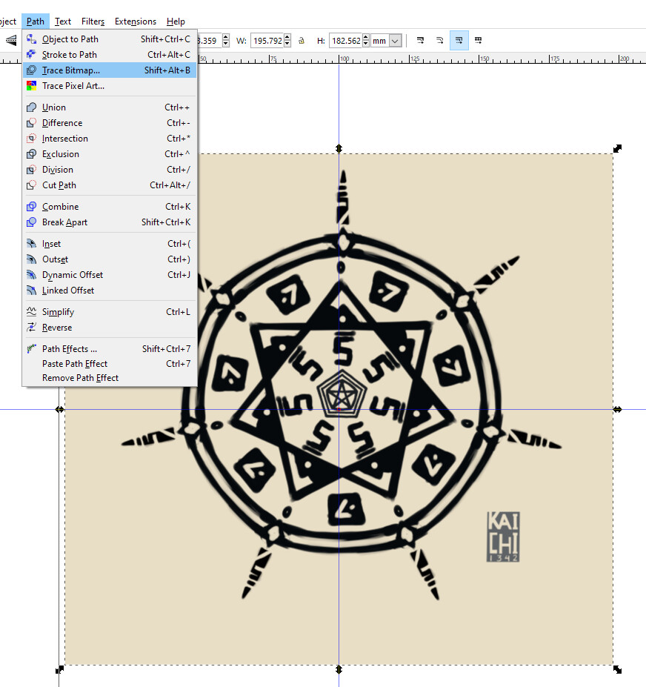Click the left-middle selection scale handle
This screenshot has width=646, height=687.
pos(59,409)
